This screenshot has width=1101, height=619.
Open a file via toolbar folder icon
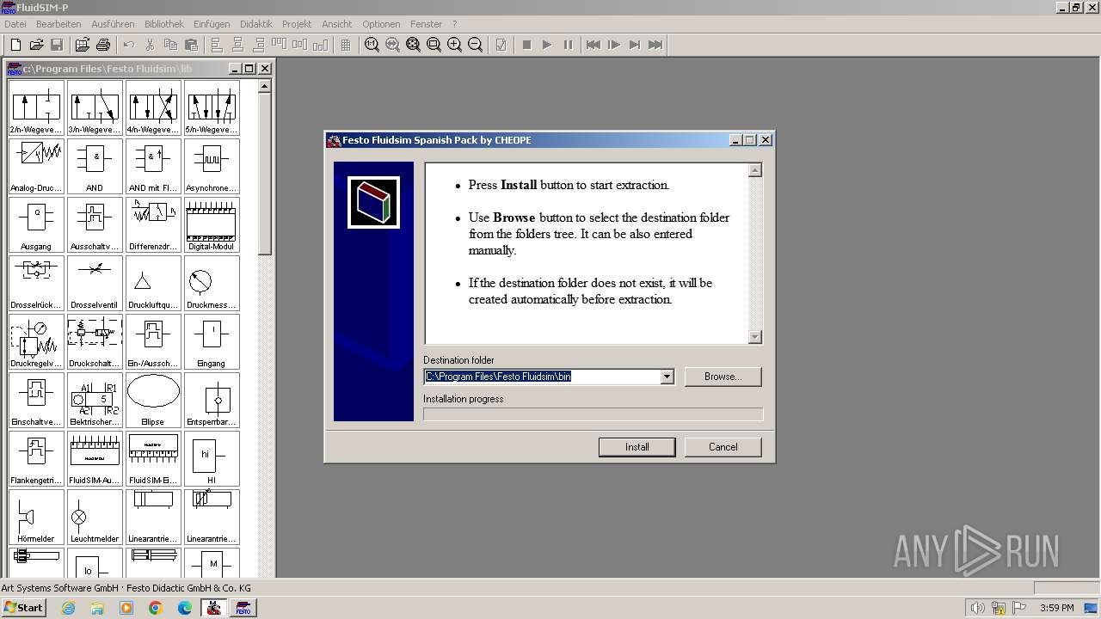[36, 45]
